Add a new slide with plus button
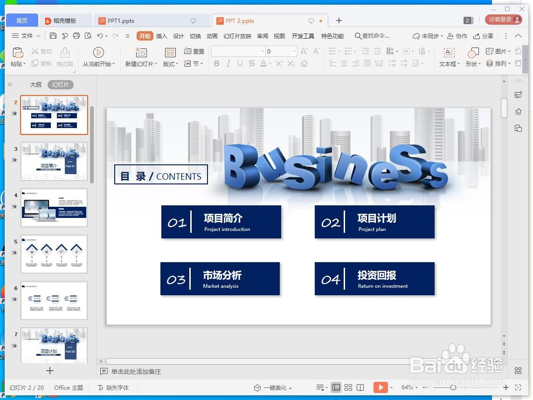Image resolution: width=533 pixels, height=400 pixels. [x=49, y=371]
